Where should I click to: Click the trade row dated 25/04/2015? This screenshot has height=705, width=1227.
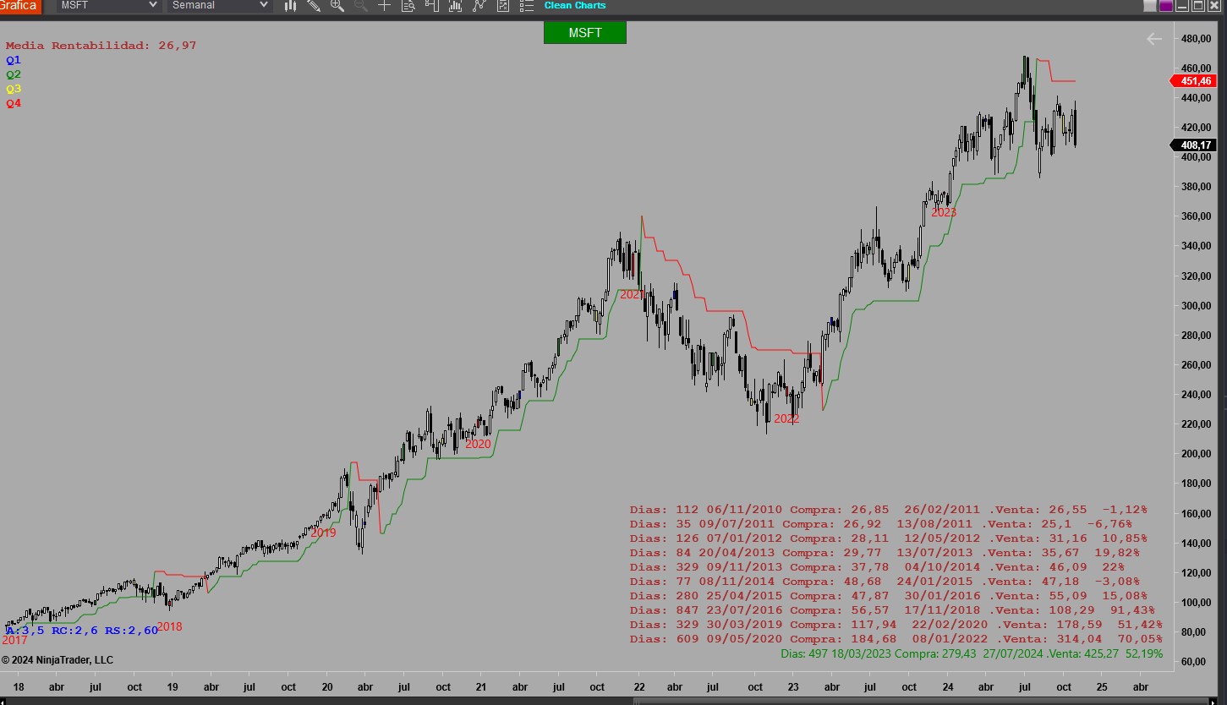(x=888, y=596)
